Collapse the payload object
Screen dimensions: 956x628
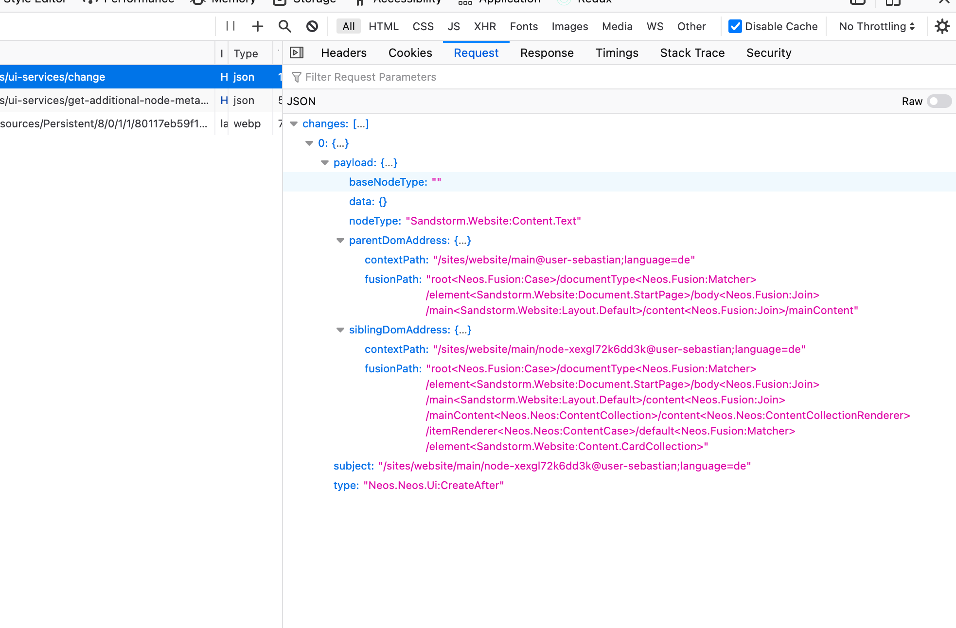tap(325, 162)
